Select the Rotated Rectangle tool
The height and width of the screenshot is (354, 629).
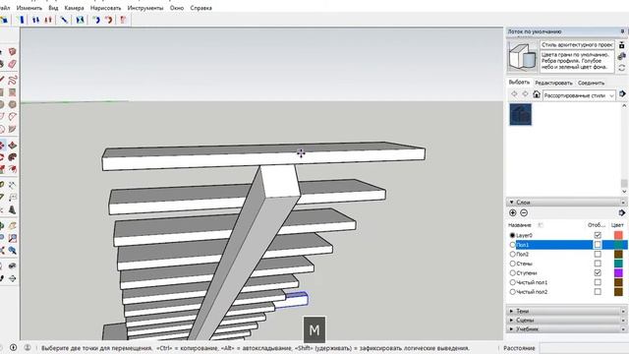coord(13,91)
